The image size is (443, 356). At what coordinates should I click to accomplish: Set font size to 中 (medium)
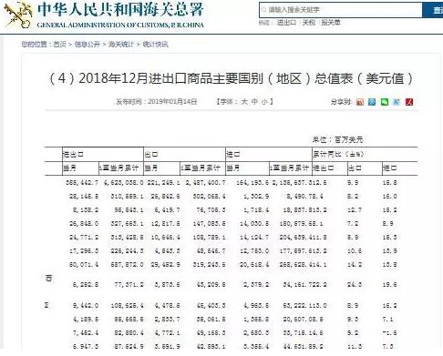254,102
